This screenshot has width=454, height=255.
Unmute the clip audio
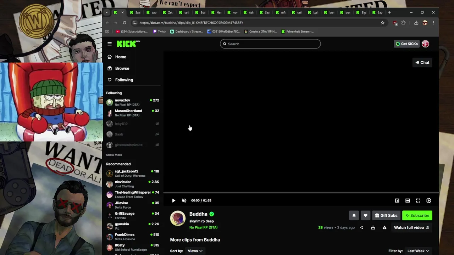click(x=184, y=200)
